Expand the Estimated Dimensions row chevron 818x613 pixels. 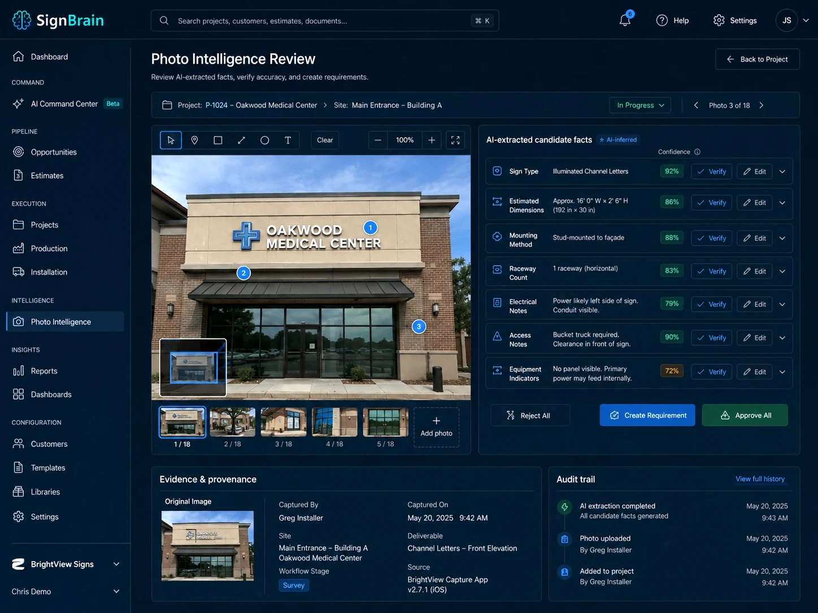(782, 203)
